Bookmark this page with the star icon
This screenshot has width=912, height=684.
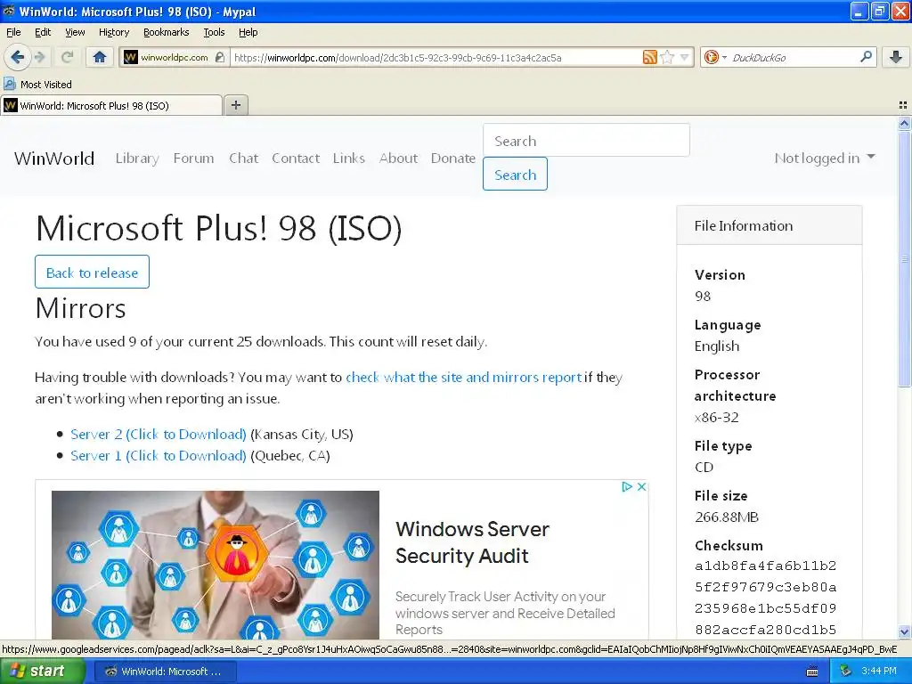click(667, 57)
